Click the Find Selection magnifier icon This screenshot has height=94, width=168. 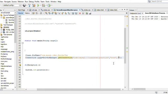46,13
